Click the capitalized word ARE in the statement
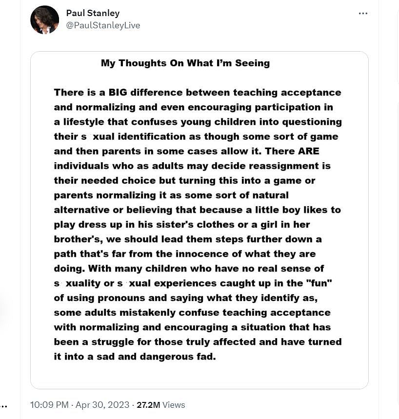The height and width of the screenshot is (419, 399). [309, 151]
